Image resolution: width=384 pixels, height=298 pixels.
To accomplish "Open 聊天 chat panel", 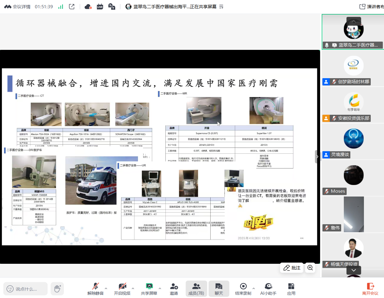I will pos(219,289).
